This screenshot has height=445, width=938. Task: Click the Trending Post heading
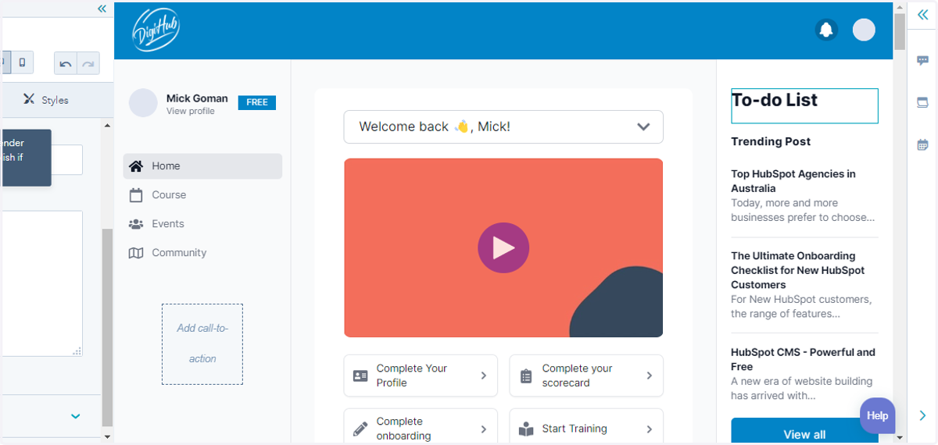click(771, 141)
